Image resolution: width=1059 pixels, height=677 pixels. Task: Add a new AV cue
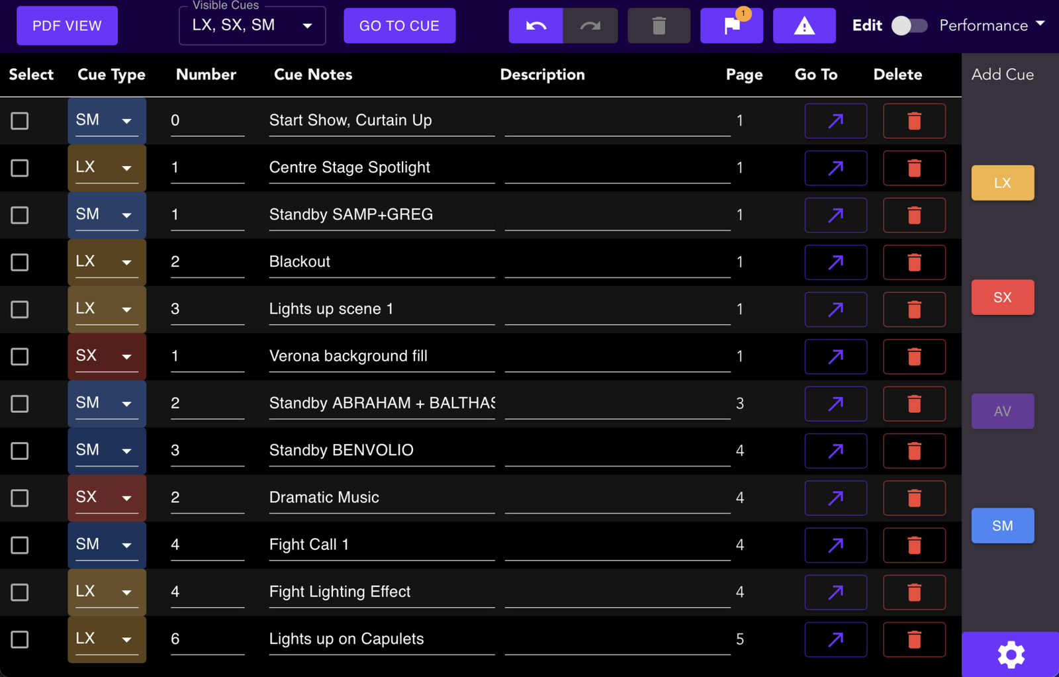(1002, 411)
